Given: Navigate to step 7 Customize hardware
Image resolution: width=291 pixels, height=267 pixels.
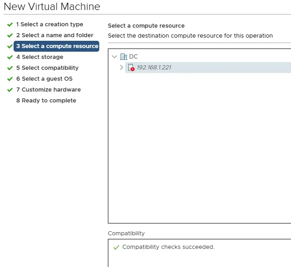Looking at the screenshot, I should coord(48,90).
